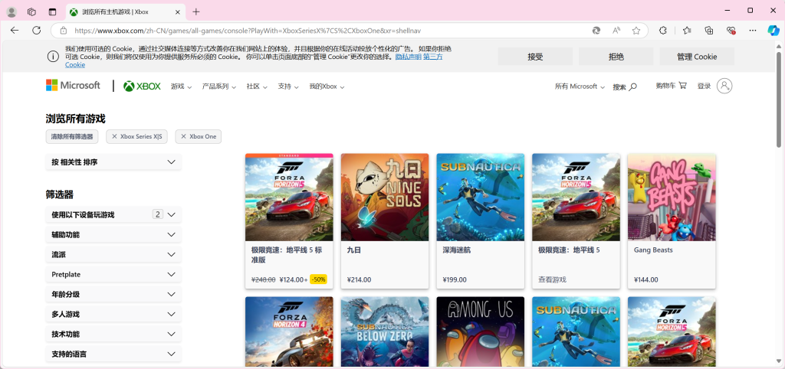Open the browser extensions puzzle icon

(x=663, y=31)
